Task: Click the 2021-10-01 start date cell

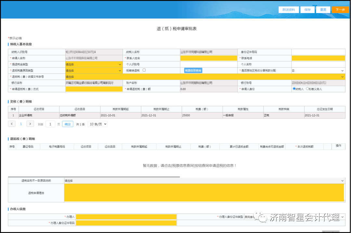Action: 121,115
